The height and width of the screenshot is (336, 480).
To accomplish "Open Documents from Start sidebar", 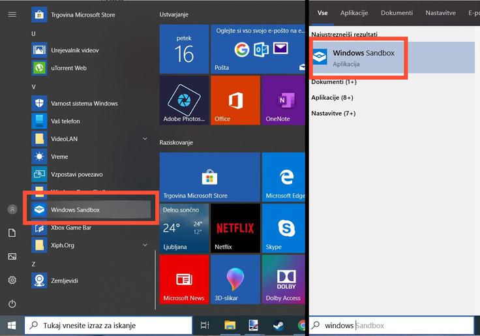I will 12,233.
